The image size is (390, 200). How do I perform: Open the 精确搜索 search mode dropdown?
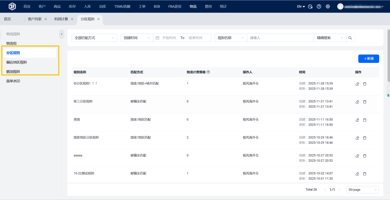[x=330, y=38]
